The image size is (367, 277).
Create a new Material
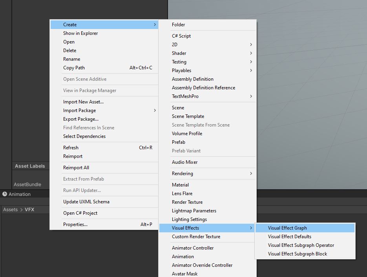tap(180, 185)
